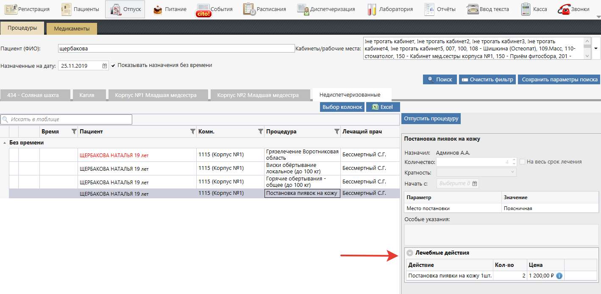Click the price info icon
Image resolution: width=601 pixels, height=294 pixels.
click(x=559, y=276)
